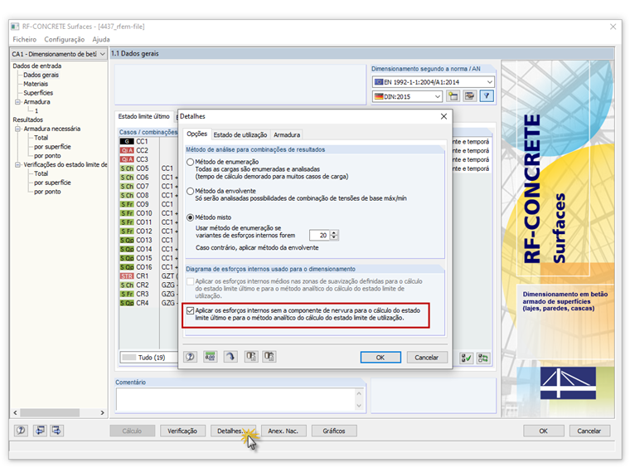
Task: Collapse the Verificações do estado limite tree node
Action: coord(17,164)
